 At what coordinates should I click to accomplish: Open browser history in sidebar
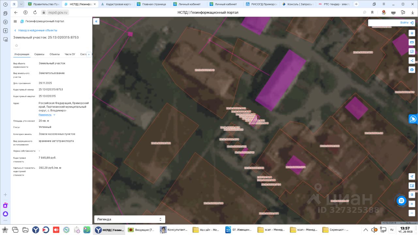5,4
